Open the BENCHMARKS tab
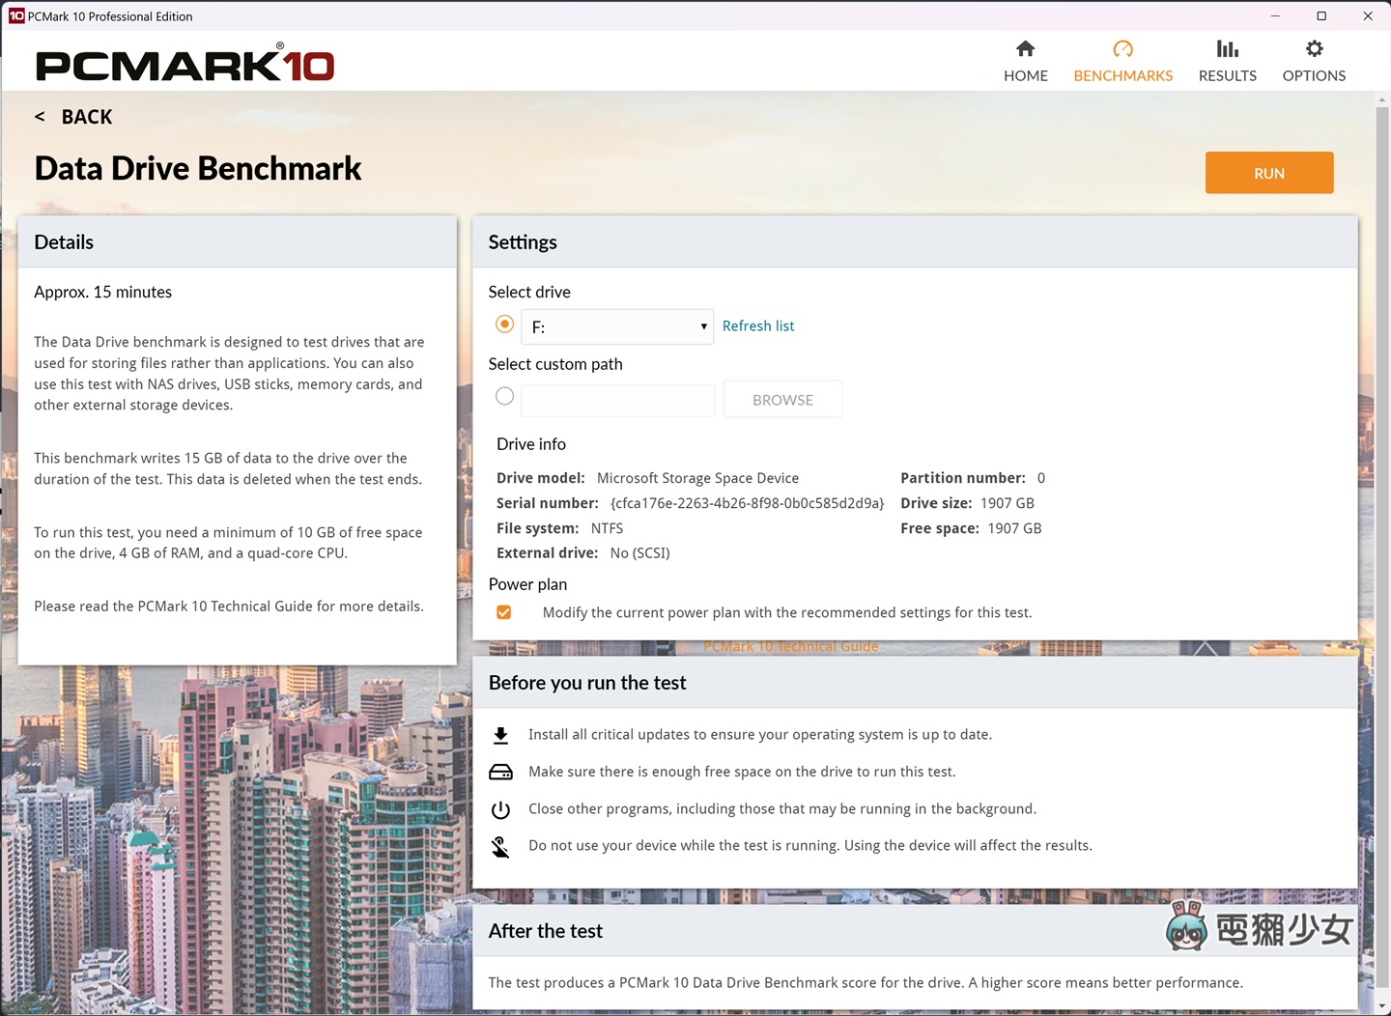Screen dimensions: 1391x1016 click(1122, 62)
